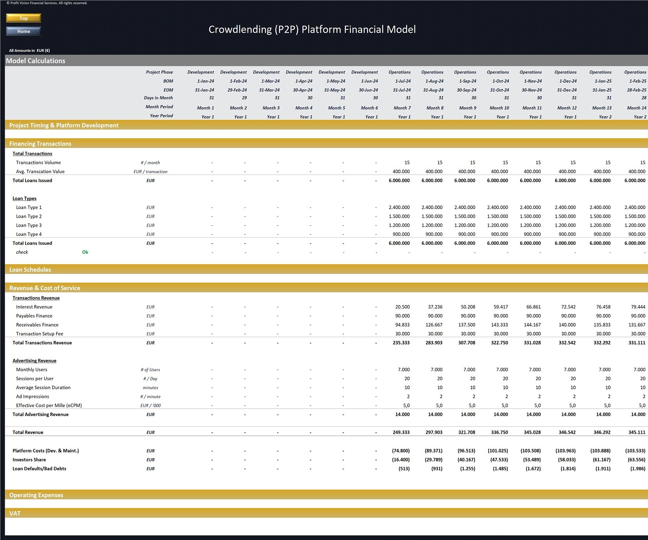This screenshot has height=540, width=648.
Task: Select the Model Calculations section header
Action: point(326,61)
